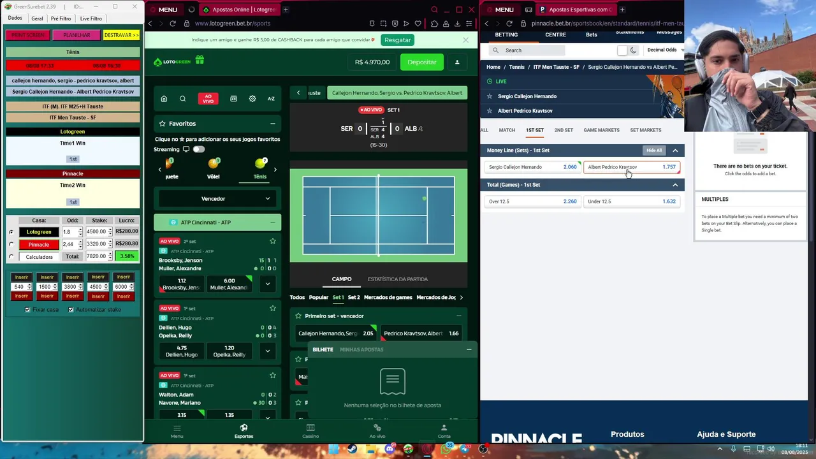
Task: Open snapshot tool in Lotogreen browser toolbar
Action: point(384,24)
